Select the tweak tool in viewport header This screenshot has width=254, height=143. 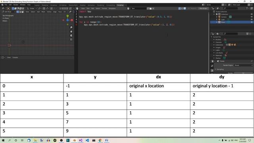(x=8, y=8)
